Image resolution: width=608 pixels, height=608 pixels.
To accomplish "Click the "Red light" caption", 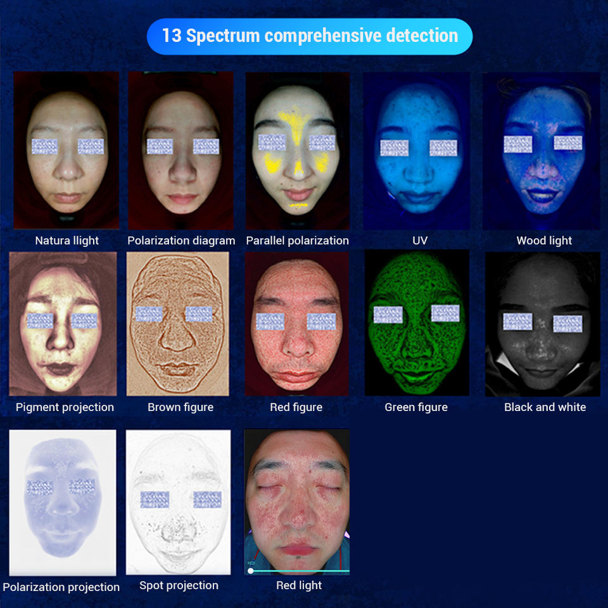I will pyautogui.click(x=298, y=585).
